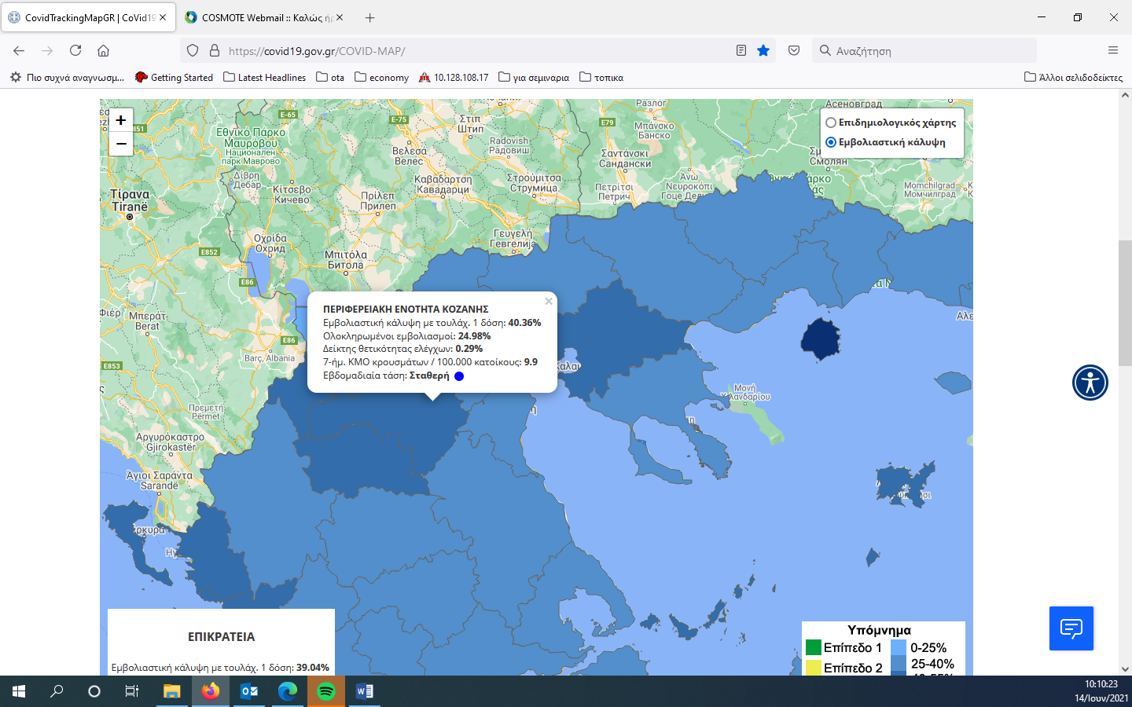1132x707 pixels.
Task: Open Outlook from the taskbar
Action: (248, 691)
